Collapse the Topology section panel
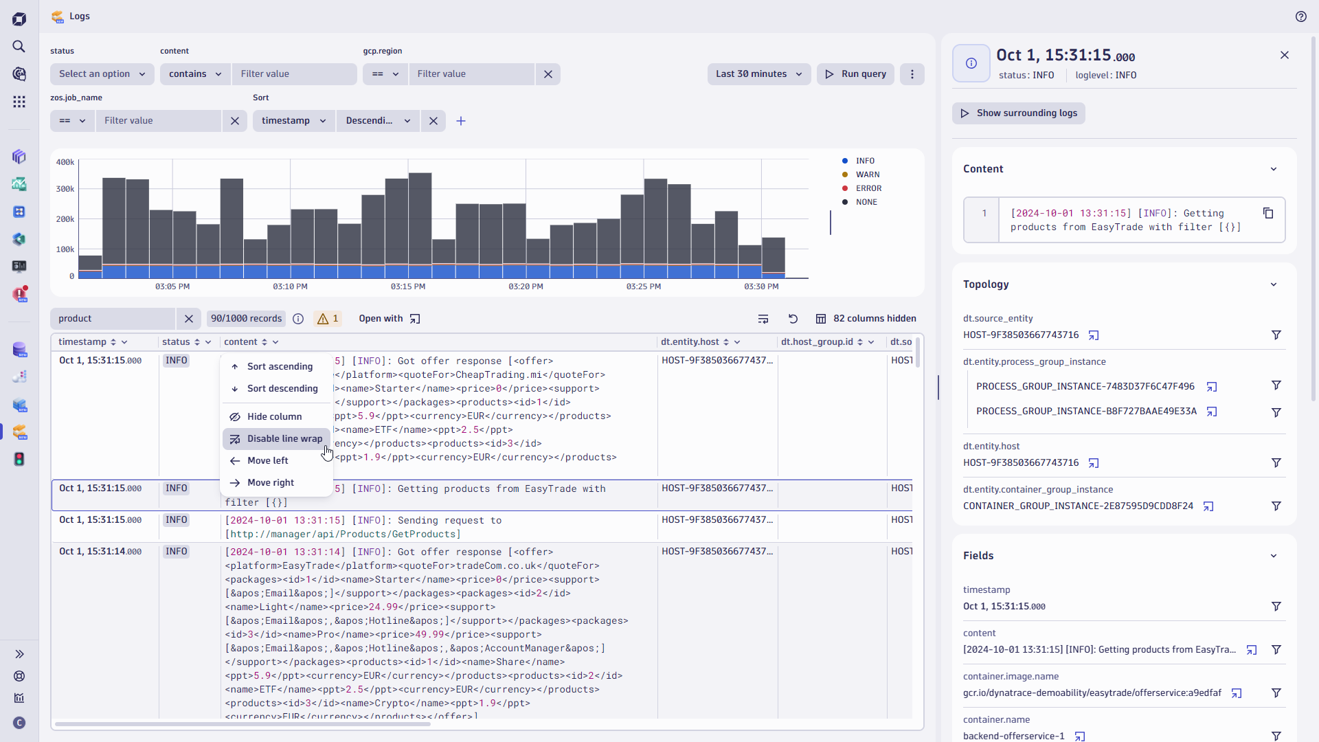Viewport: 1319px width, 742px height. [1274, 284]
